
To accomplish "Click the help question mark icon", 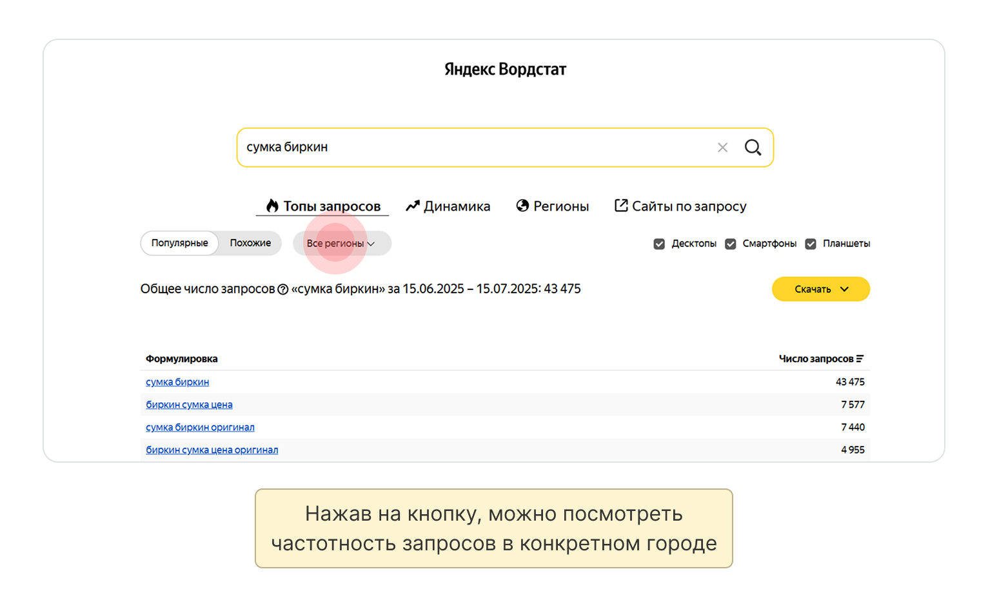I will point(282,289).
